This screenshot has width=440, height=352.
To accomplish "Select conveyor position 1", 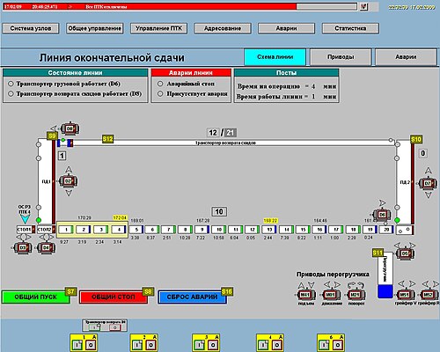I will point(67,230).
